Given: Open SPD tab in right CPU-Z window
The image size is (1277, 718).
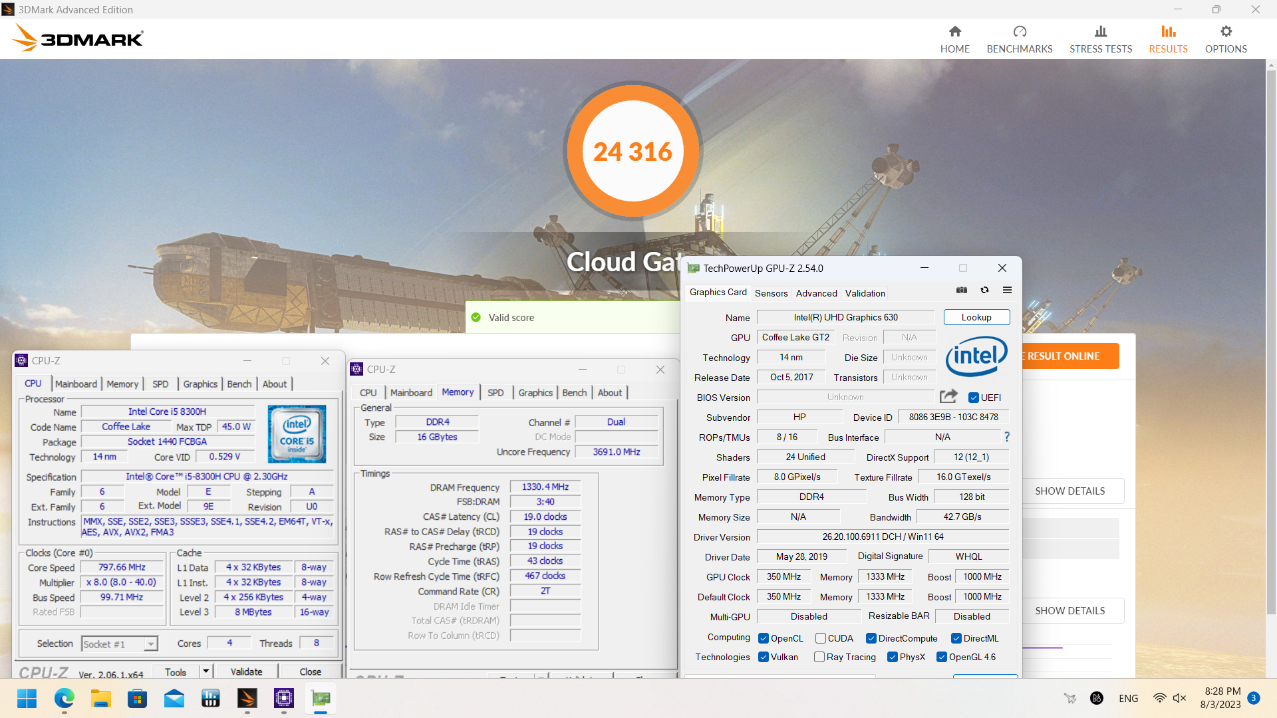Looking at the screenshot, I should click(x=496, y=392).
